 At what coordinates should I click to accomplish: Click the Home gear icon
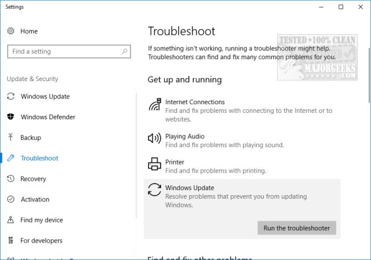tap(10, 31)
